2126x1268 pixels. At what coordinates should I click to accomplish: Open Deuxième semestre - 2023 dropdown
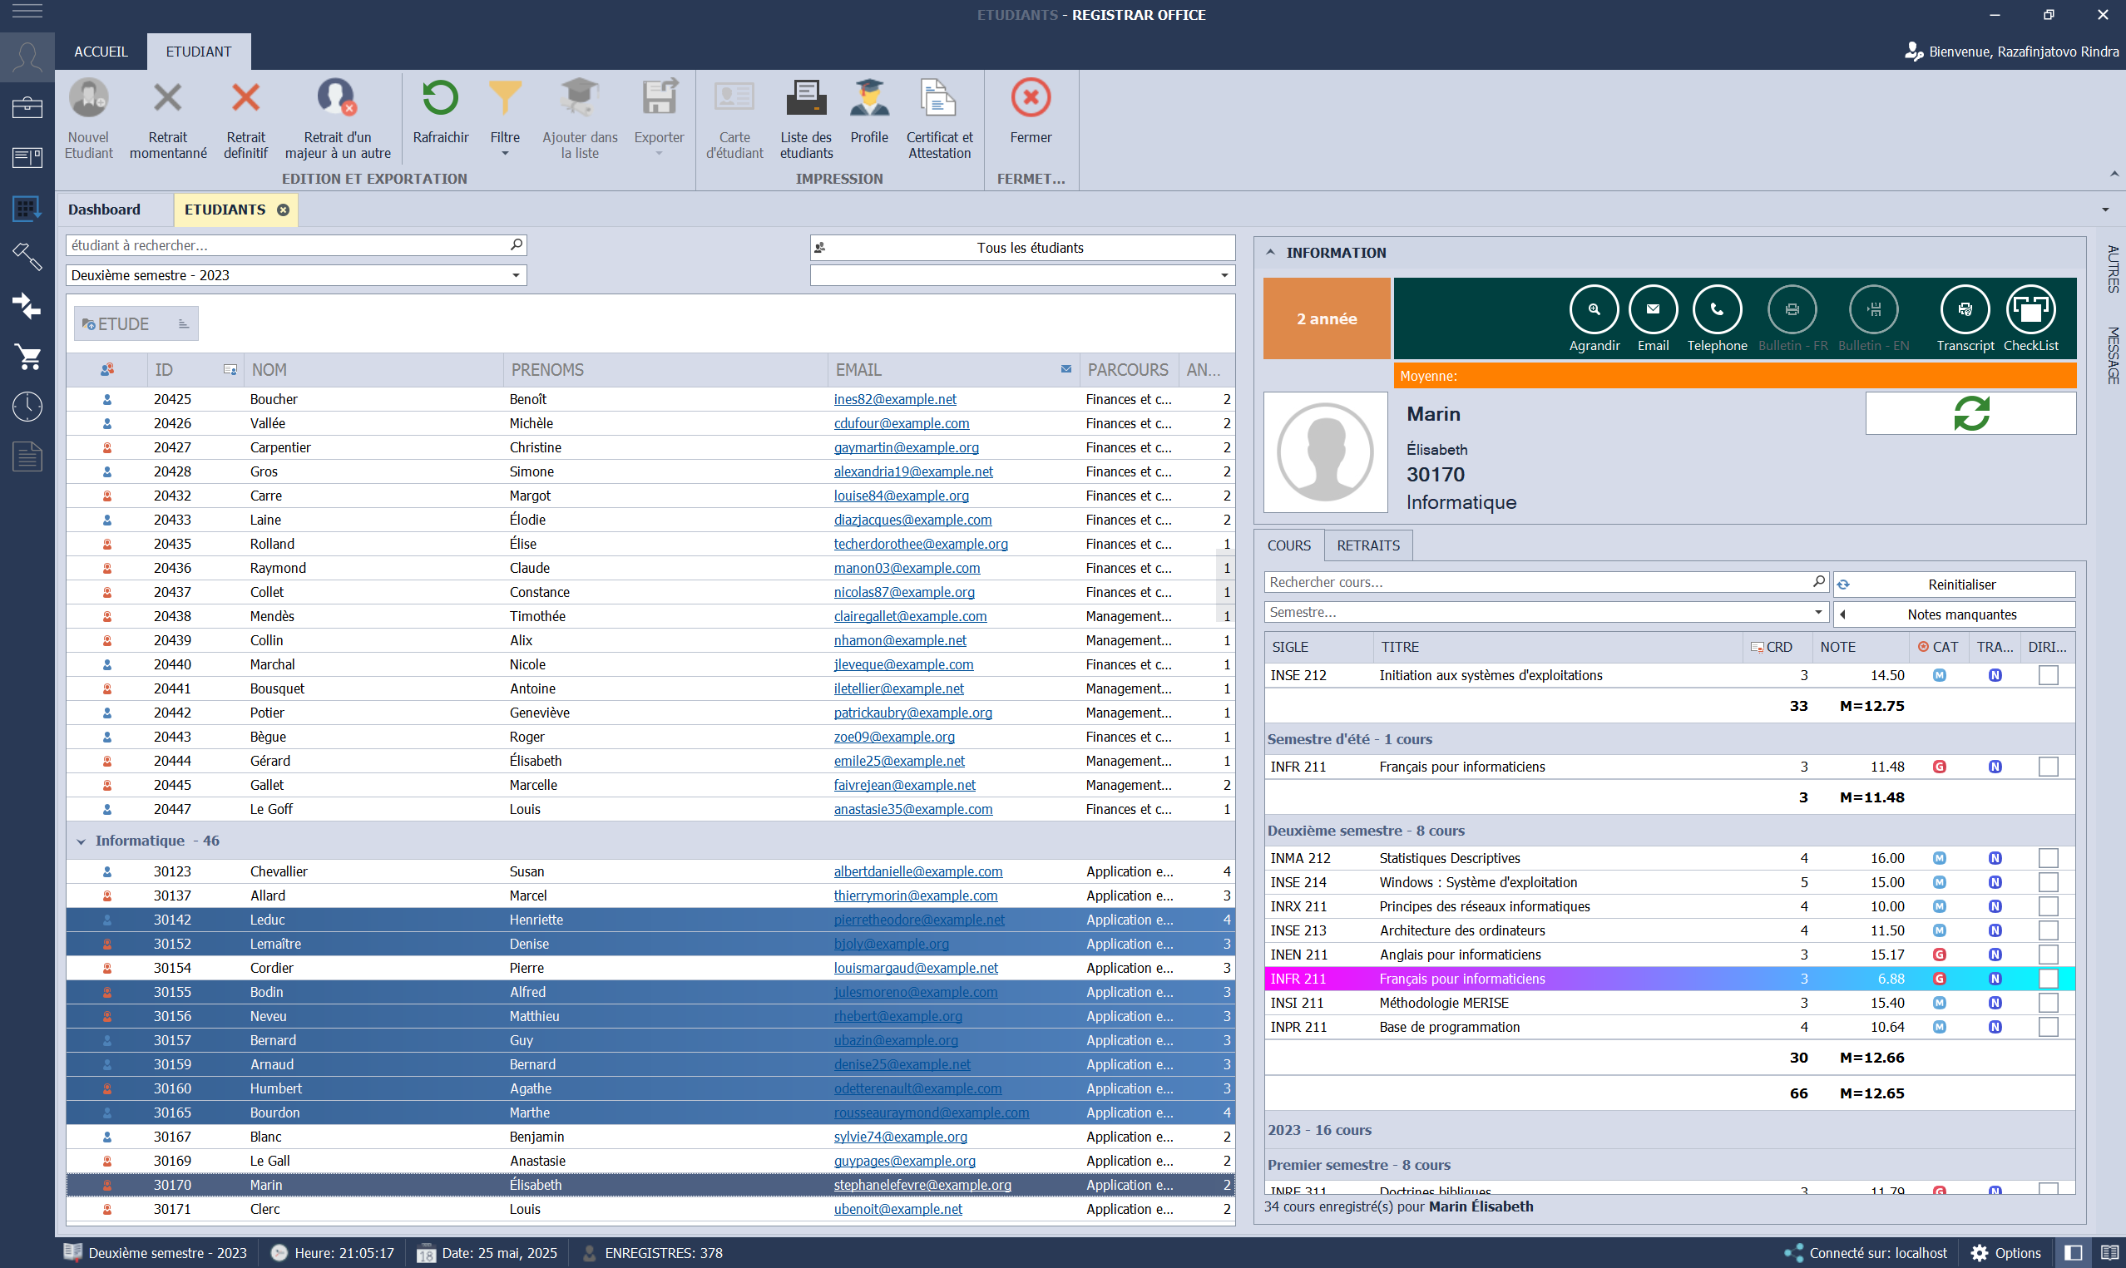coord(515,275)
